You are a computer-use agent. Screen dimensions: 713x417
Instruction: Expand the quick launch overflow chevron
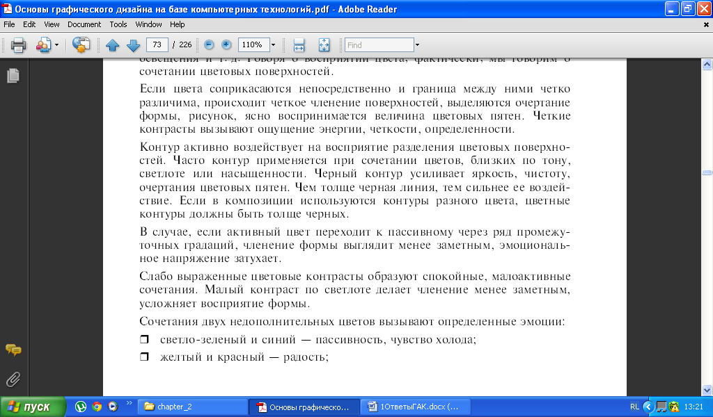129,403
